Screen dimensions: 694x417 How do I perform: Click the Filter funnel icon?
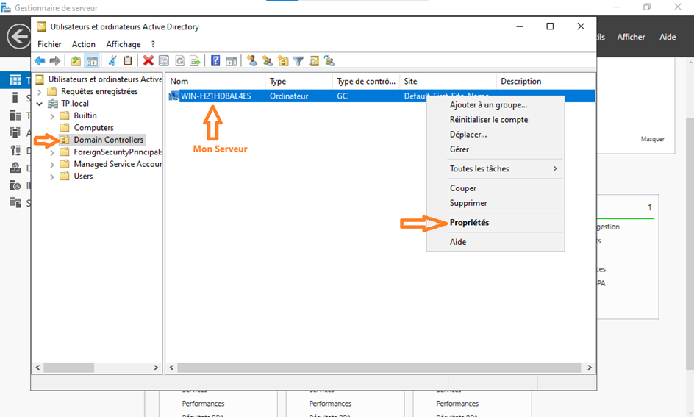coord(298,60)
